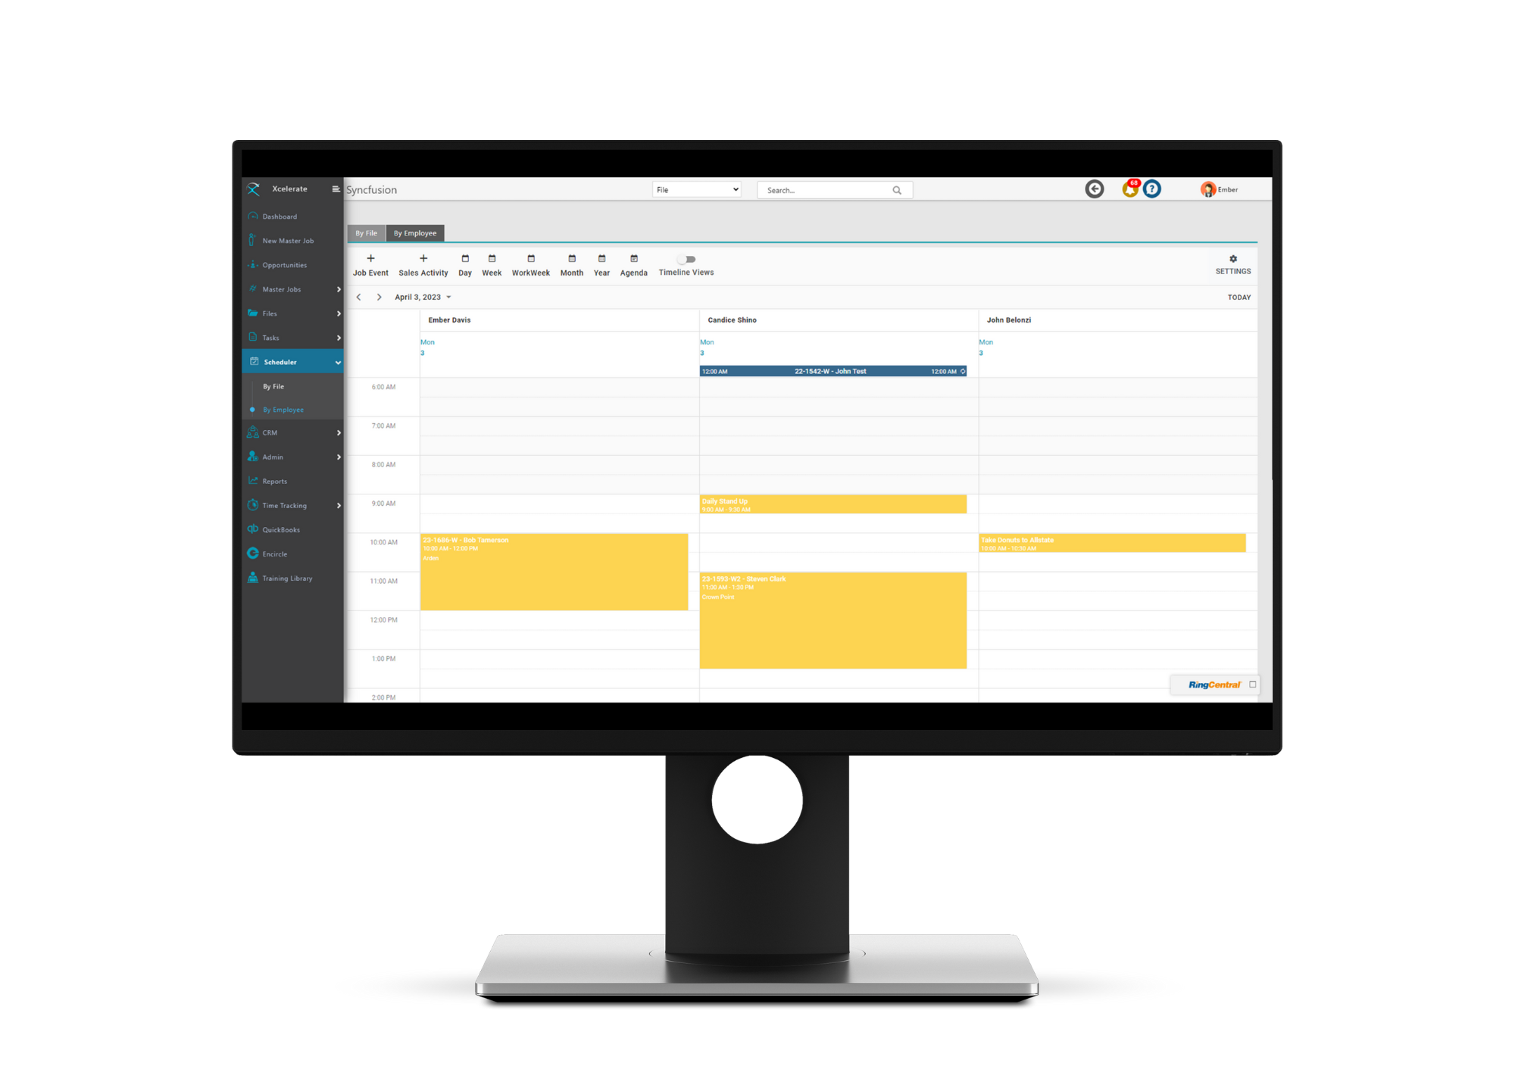1515x1082 pixels.
Task: Click the April 3 2023 date picker
Action: tap(424, 298)
